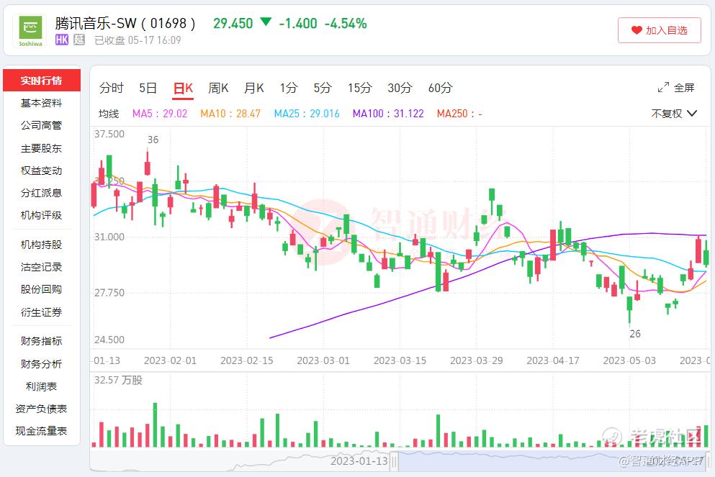This screenshot has height=477, width=715.
Task: Select the 60分 interval tab
Action: [x=440, y=88]
